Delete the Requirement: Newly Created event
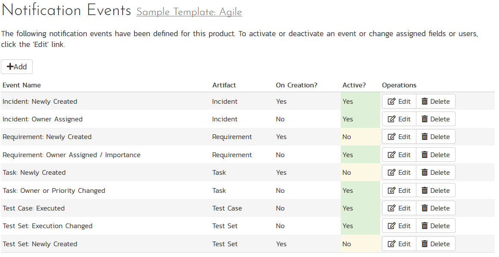 click(435, 137)
